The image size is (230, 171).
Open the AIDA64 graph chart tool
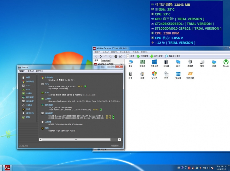coord(120,56)
